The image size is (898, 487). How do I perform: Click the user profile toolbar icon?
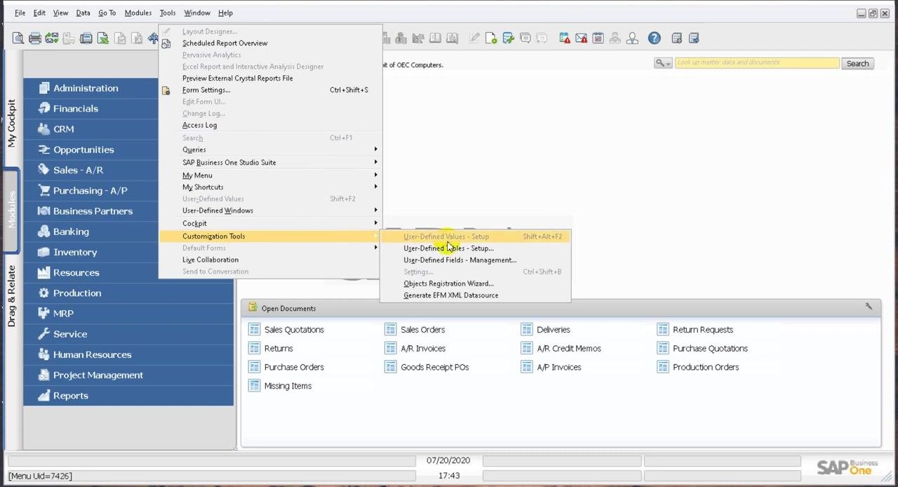click(x=632, y=39)
